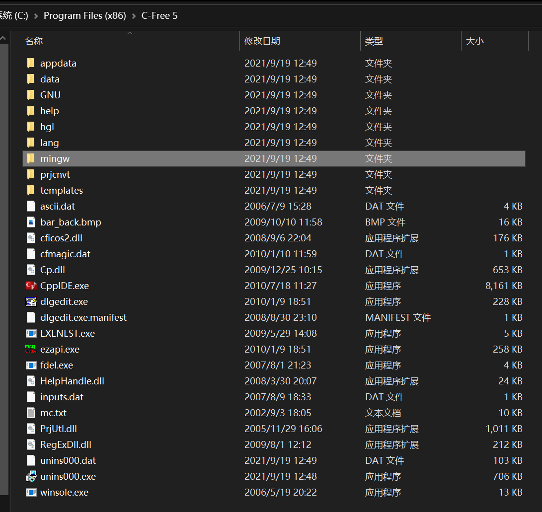Click the 1,011 KB size of PrjUtl.dll
This screenshot has width=542, height=512.
click(504, 429)
